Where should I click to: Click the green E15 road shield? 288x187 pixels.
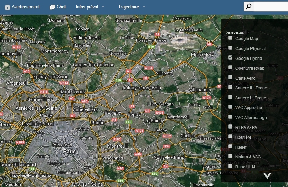[x=129, y=122]
